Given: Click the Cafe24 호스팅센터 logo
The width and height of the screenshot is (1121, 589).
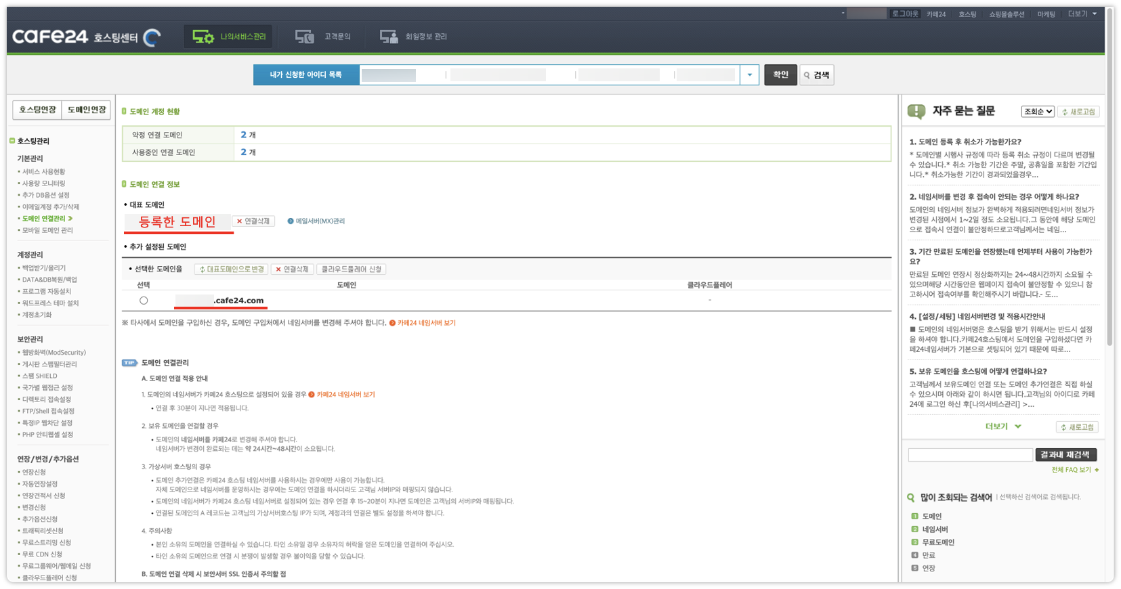Looking at the screenshot, I should 86,37.
